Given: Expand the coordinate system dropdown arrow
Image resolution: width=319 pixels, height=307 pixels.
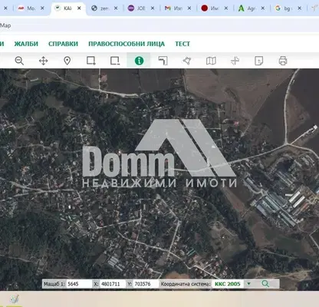Looking at the screenshot, I should click(x=248, y=284).
